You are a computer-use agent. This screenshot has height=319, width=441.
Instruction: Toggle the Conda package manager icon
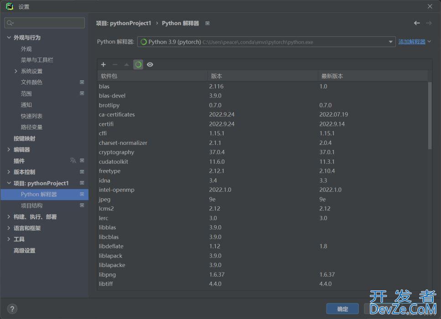tap(138, 65)
